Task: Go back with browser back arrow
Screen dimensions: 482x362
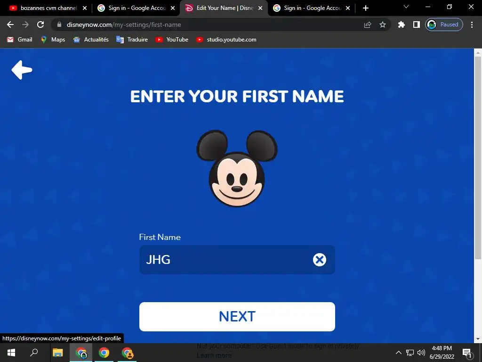Action: (x=10, y=25)
